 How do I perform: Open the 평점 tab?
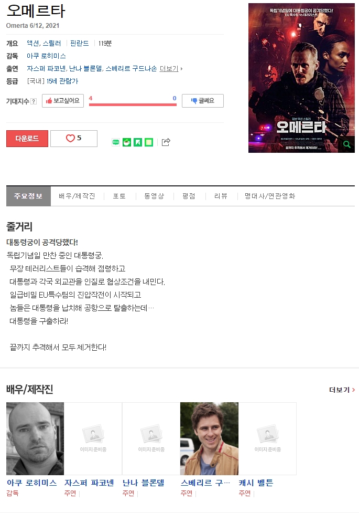(189, 196)
